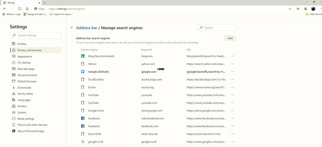Screen dimensions: 322x147
Task: Open the profile avatar menu
Action: pyautogui.click(x=313, y=8)
